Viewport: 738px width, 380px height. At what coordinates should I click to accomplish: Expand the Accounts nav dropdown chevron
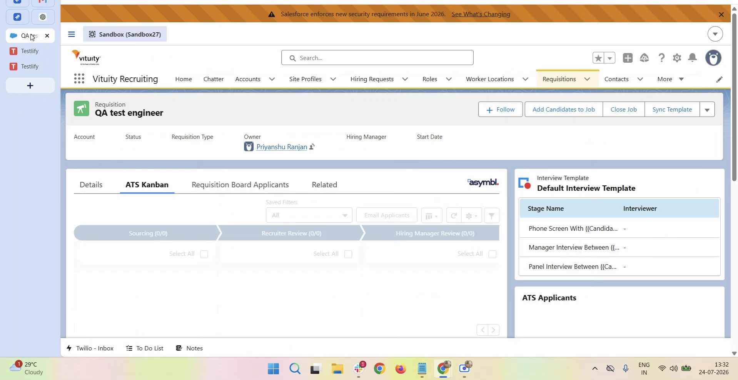coord(272,79)
